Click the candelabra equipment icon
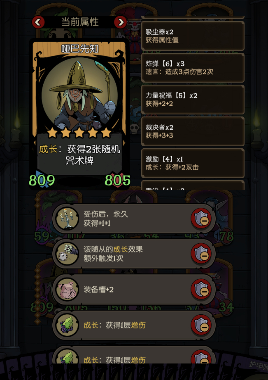Image resolution: width=268 pixels, height=380 pixels. 68,218
